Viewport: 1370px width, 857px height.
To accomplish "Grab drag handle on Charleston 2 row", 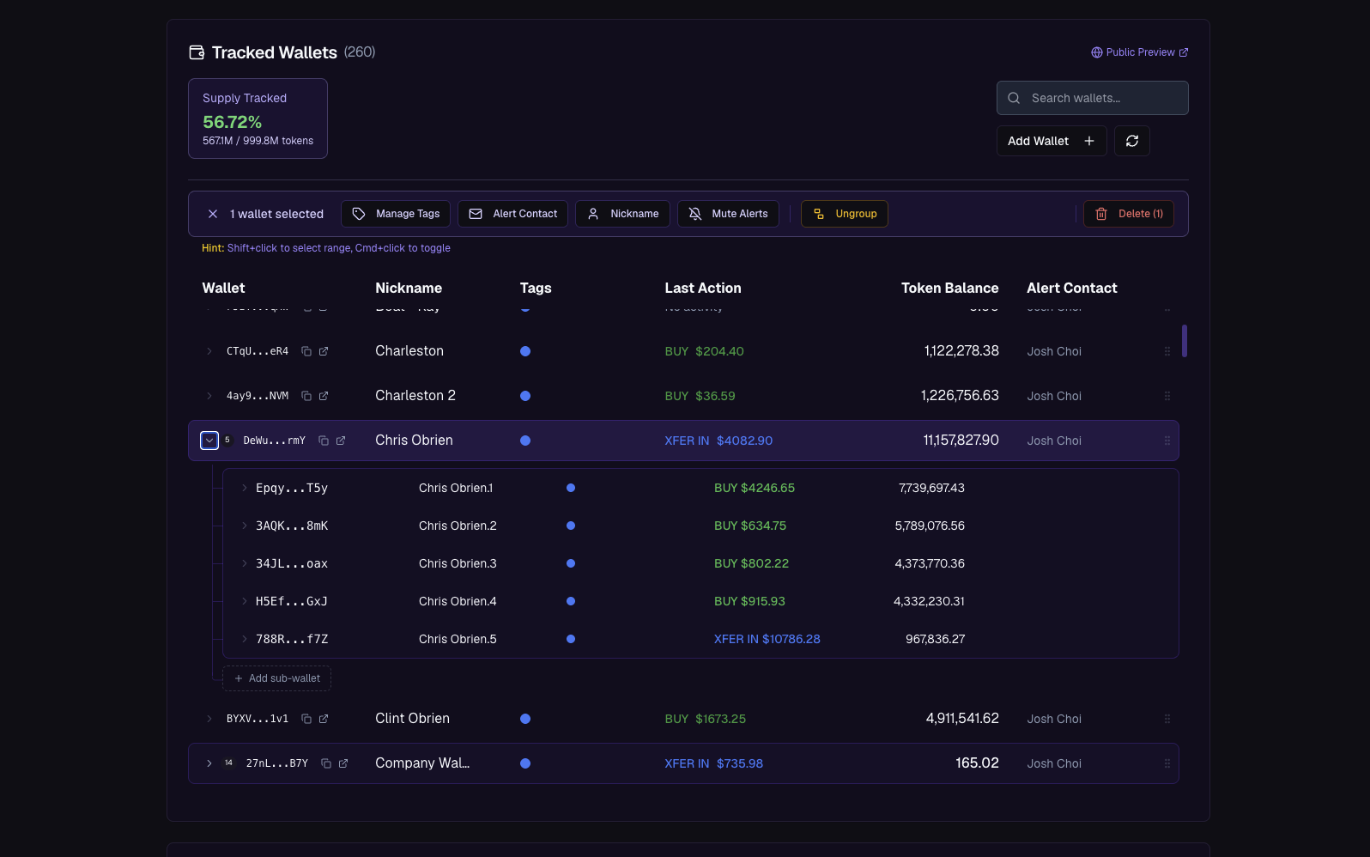I will (x=1167, y=396).
